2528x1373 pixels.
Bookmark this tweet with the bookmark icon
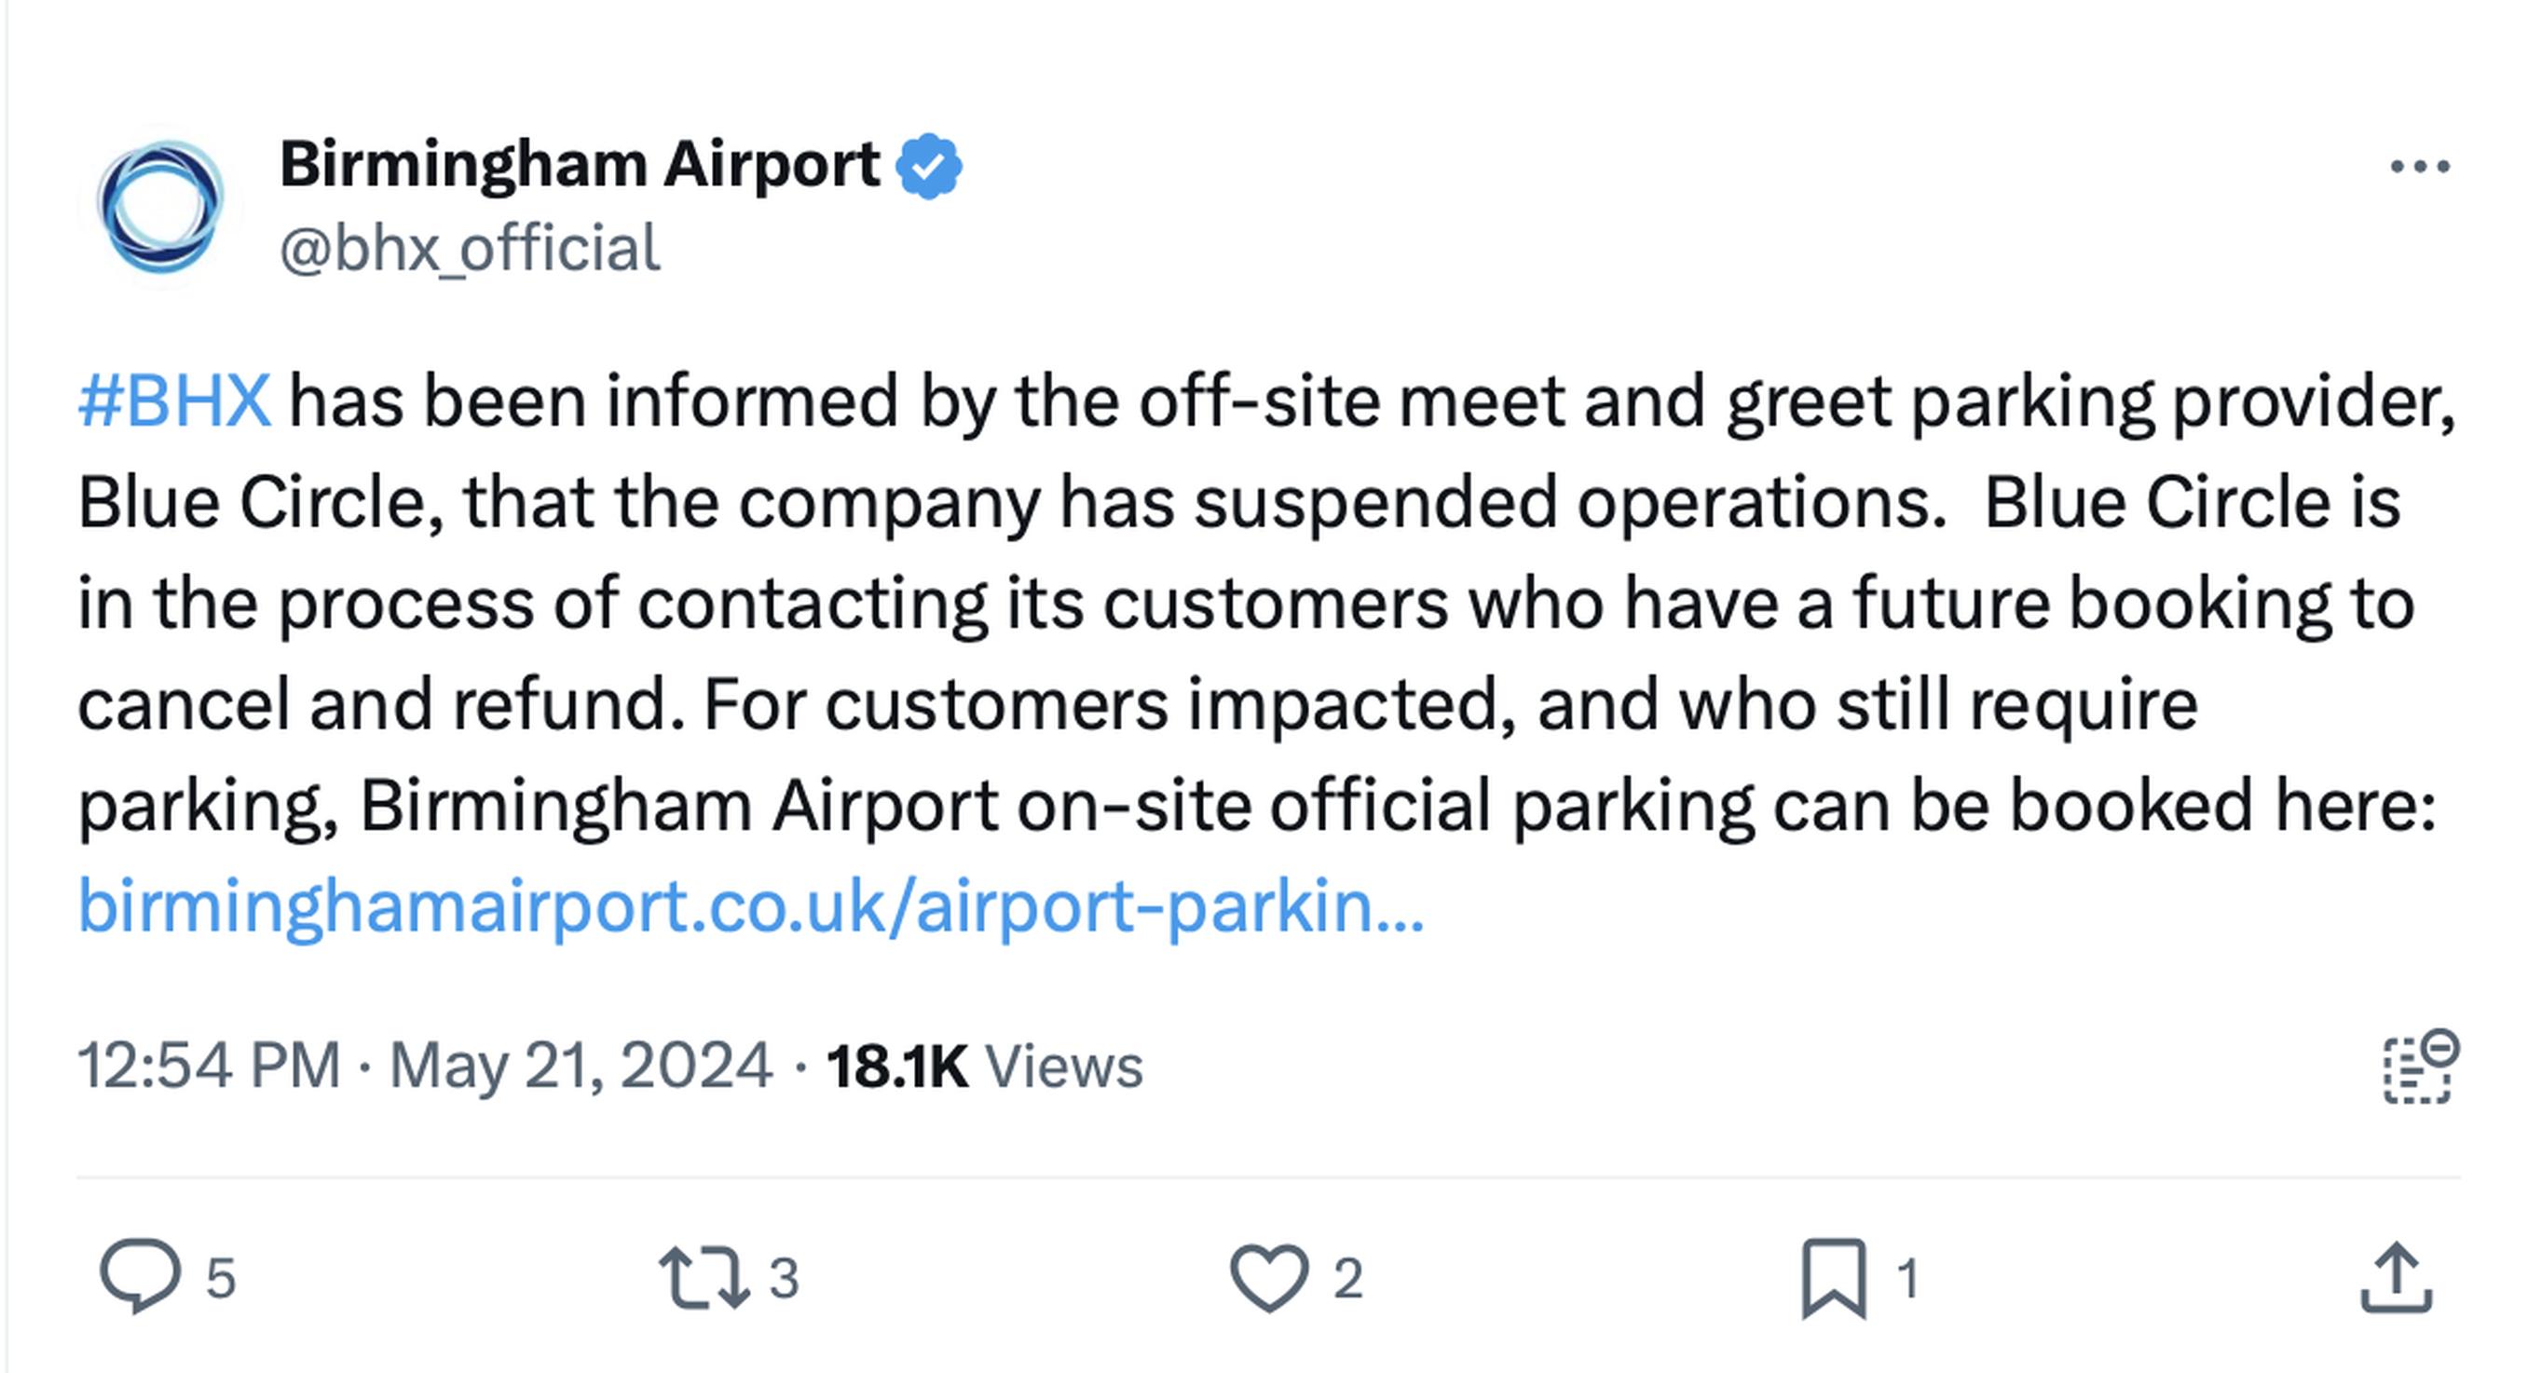coord(1833,1277)
